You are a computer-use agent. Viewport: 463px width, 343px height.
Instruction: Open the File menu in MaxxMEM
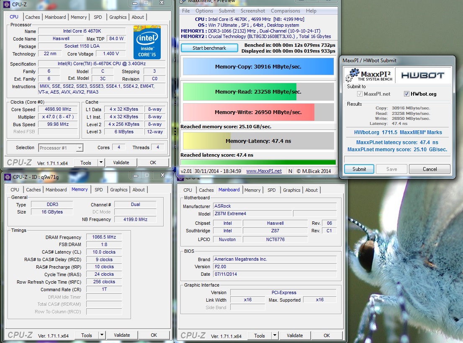186,11
